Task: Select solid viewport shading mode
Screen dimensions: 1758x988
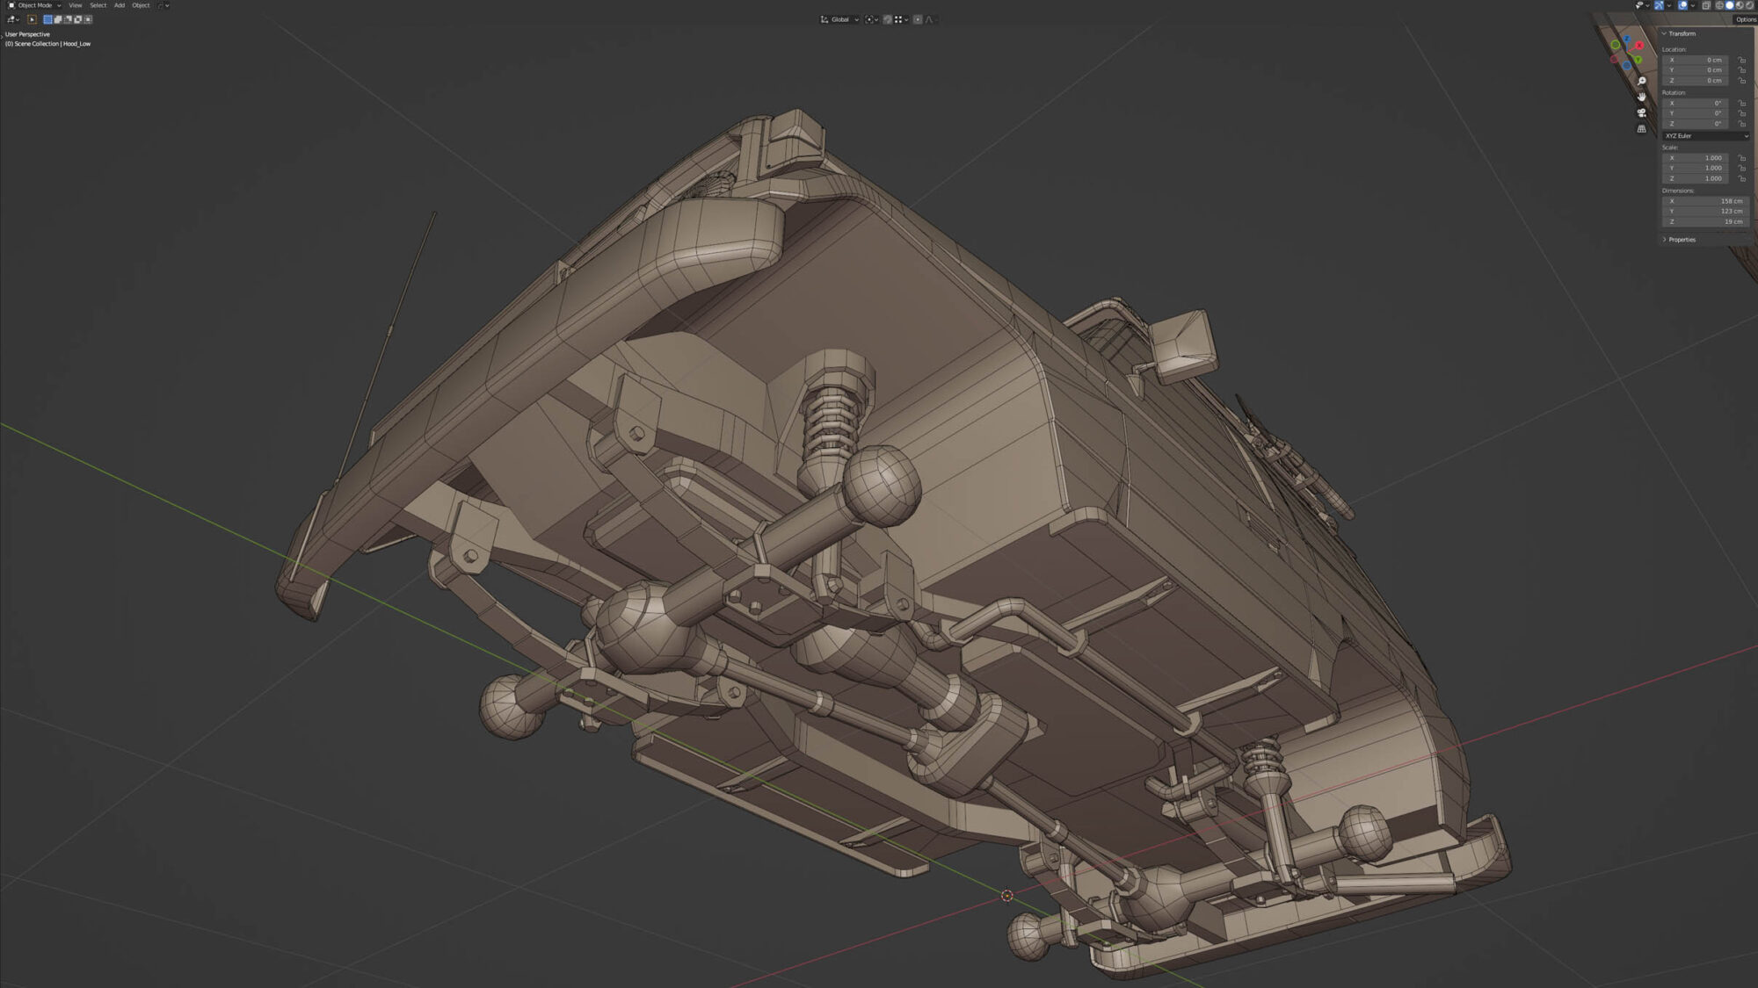Action: tap(1729, 5)
